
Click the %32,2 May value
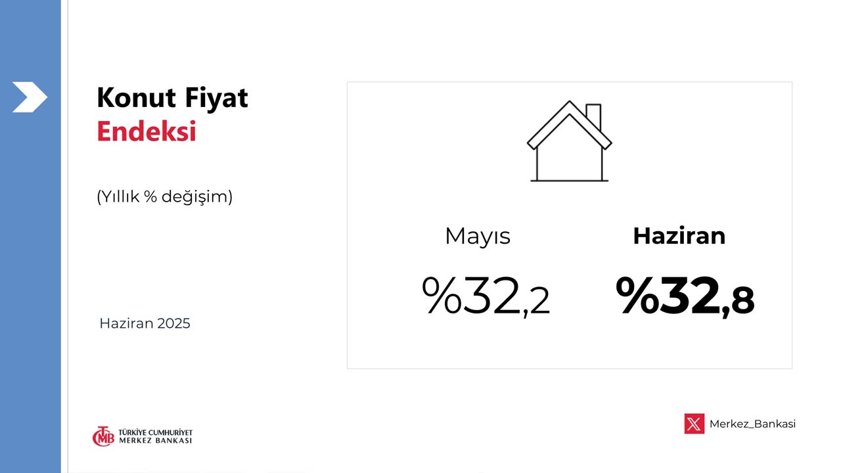(x=486, y=296)
